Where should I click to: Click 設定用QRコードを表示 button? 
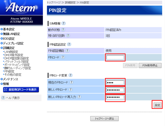point(21,89)
